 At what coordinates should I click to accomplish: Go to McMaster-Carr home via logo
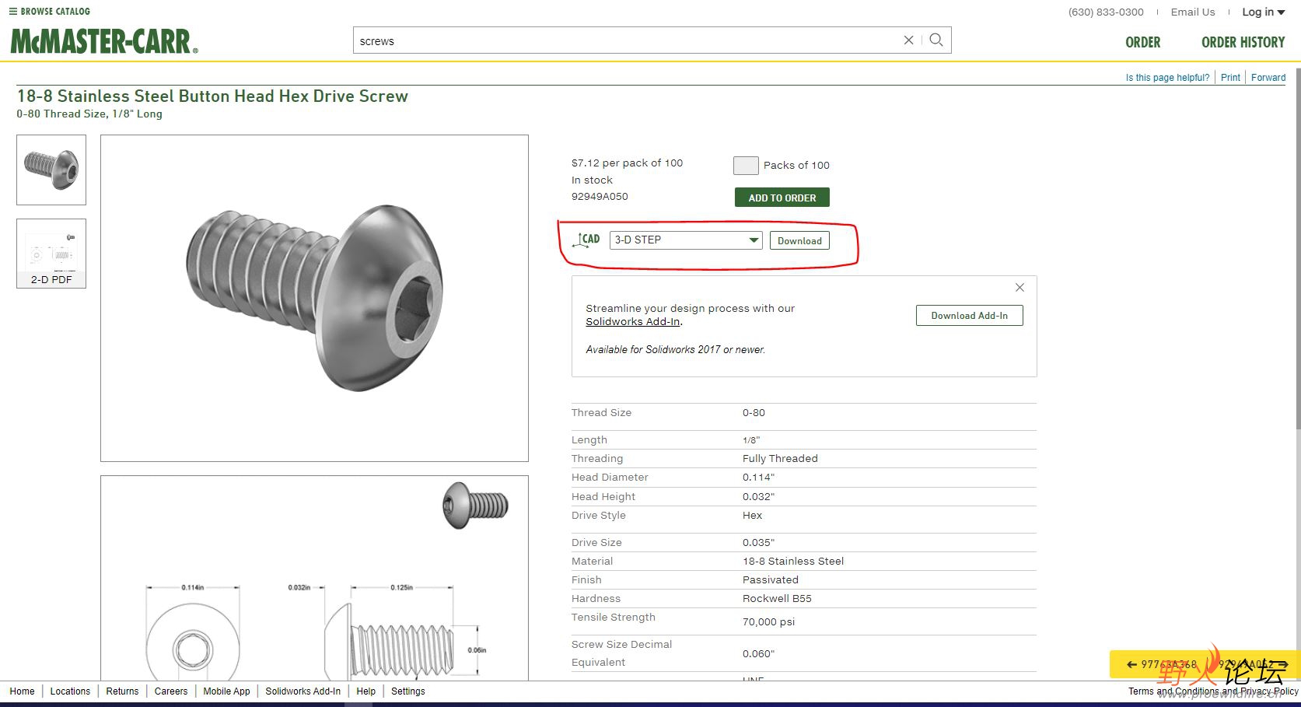(x=104, y=41)
